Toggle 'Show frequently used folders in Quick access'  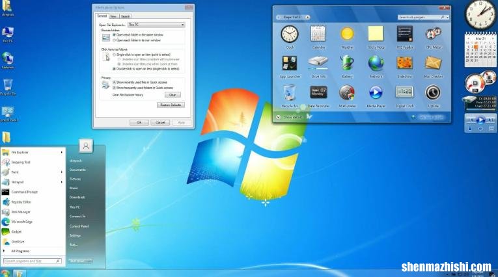click(x=115, y=88)
